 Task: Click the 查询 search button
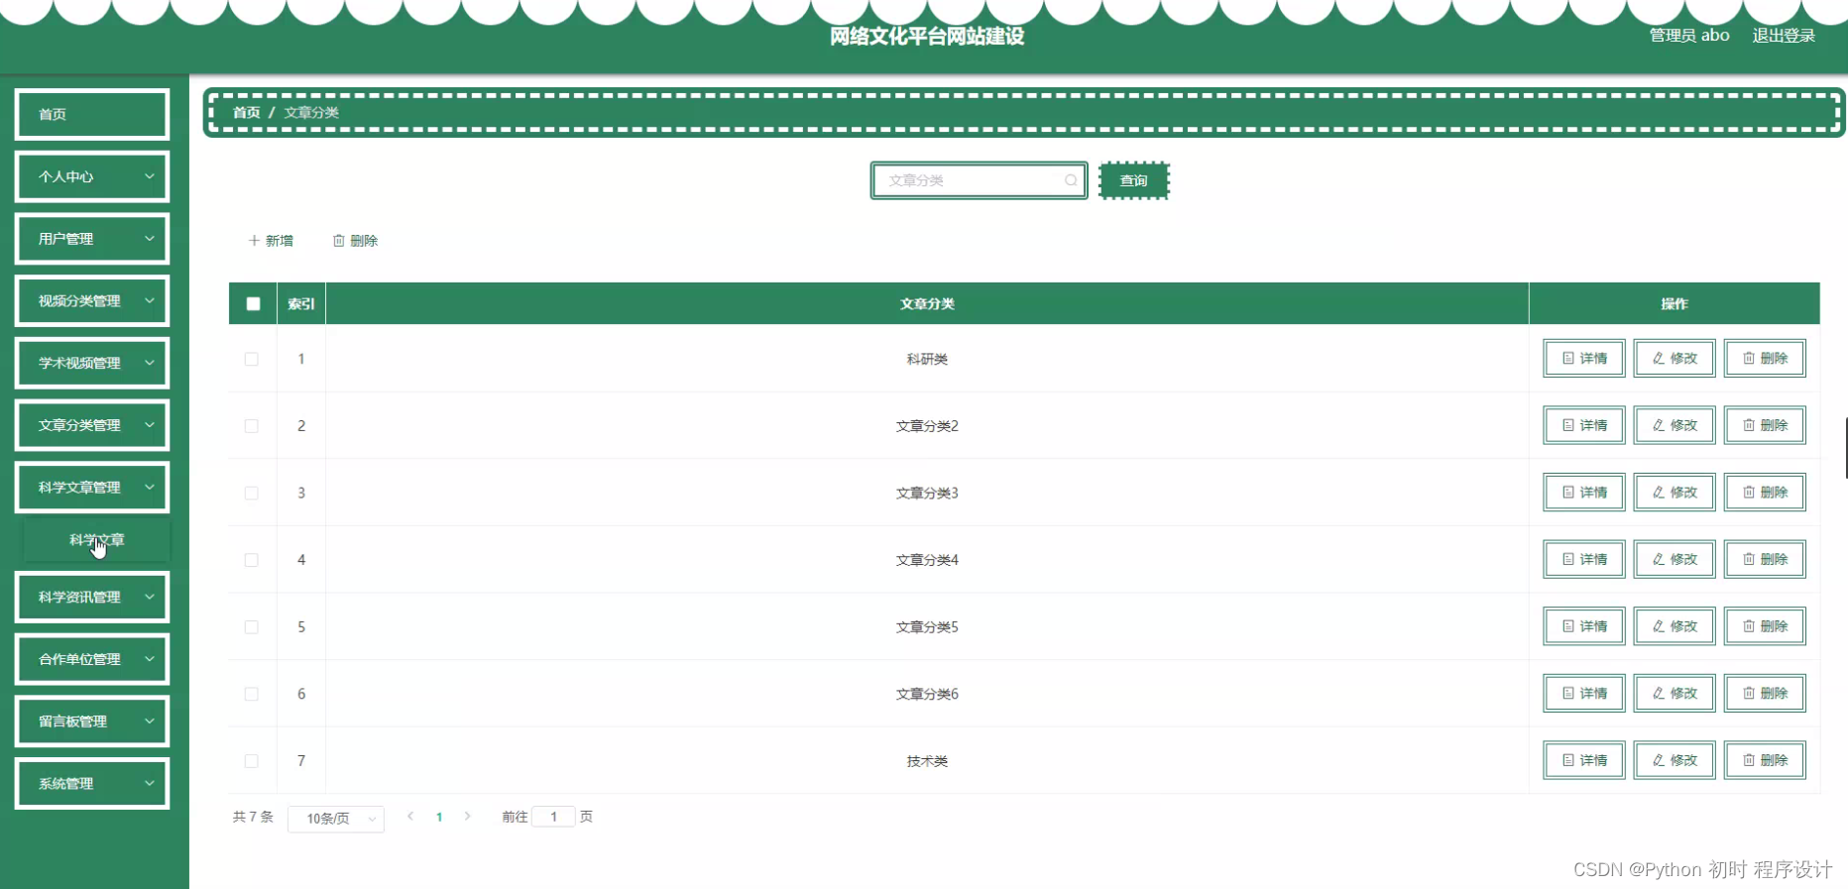tap(1134, 180)
